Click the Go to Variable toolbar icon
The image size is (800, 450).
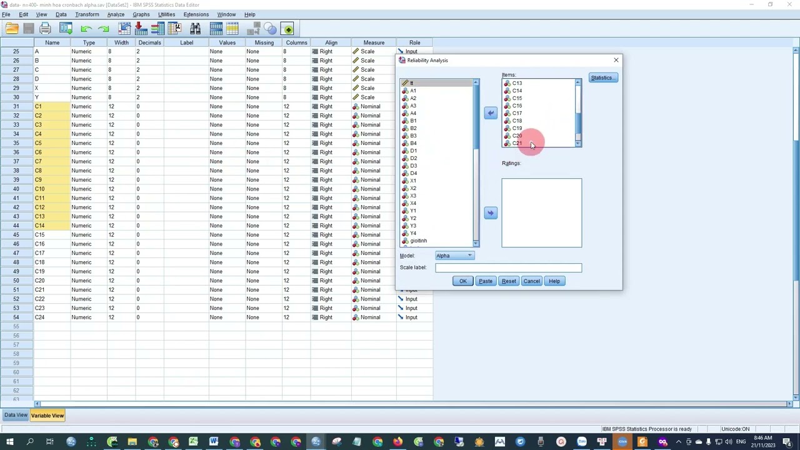pyautogui.click(x=141, y=29)
